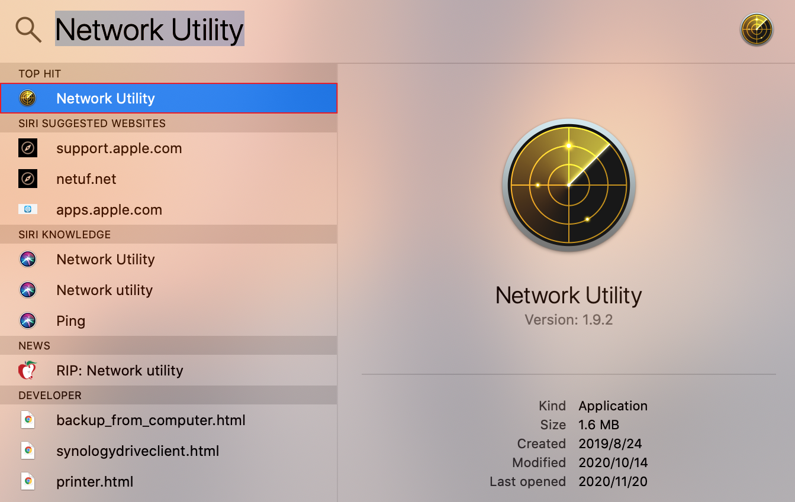Click the Network Utility search field text
Viewport: 795px width, 502px height.
[149, 29]
